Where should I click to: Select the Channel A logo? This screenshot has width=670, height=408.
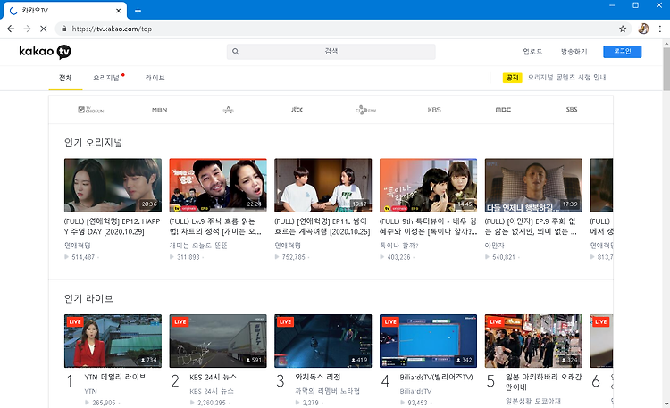pyautogui.click(x=228, y=110)
